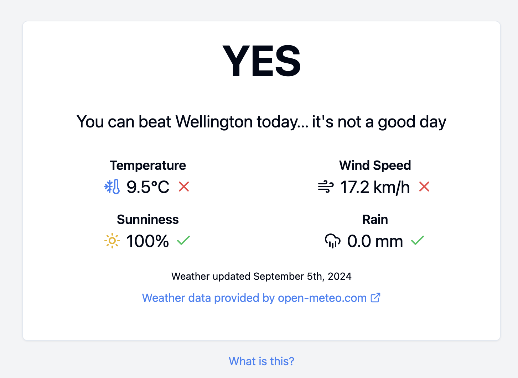Viewport: 518px width, 378px height.
Task: Click the green checkmark beside sunniness
Action: [x=183, y=241]
